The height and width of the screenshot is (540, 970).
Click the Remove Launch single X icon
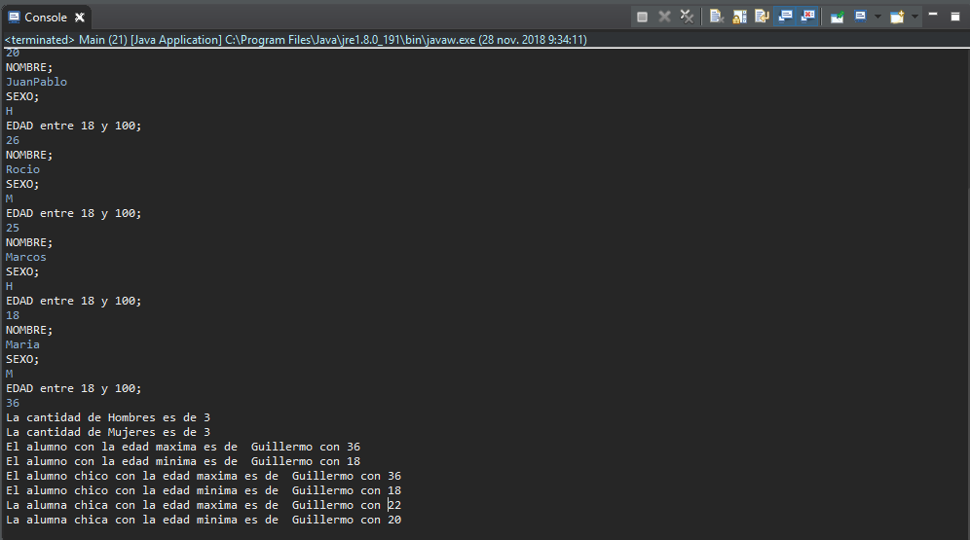[664, 17]
